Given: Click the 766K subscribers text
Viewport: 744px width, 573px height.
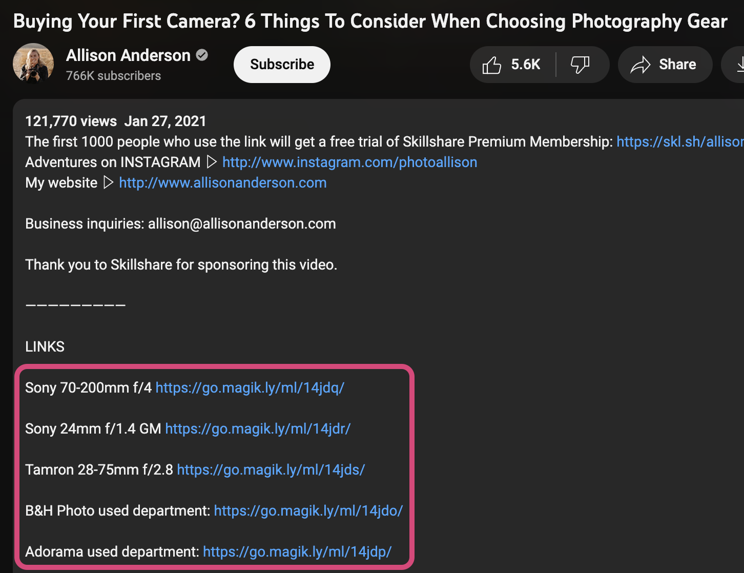Looking at the screenshot, I should point(113,76).
